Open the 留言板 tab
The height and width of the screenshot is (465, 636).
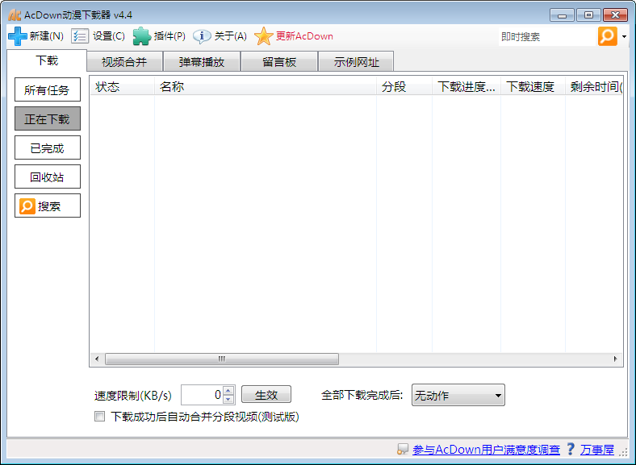point(279,62)
